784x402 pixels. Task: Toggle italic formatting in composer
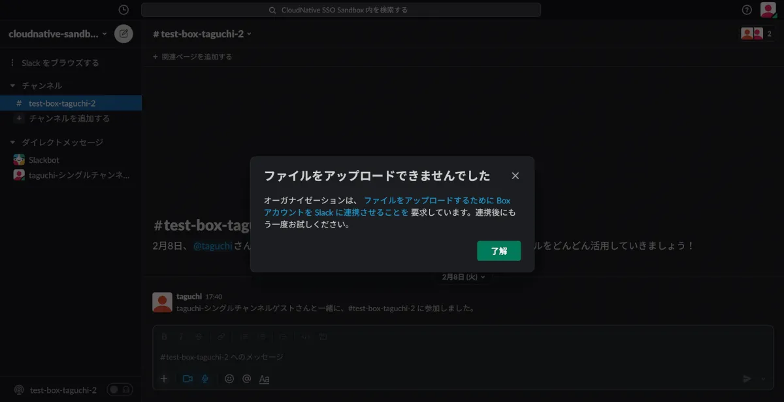coord(182,337)
